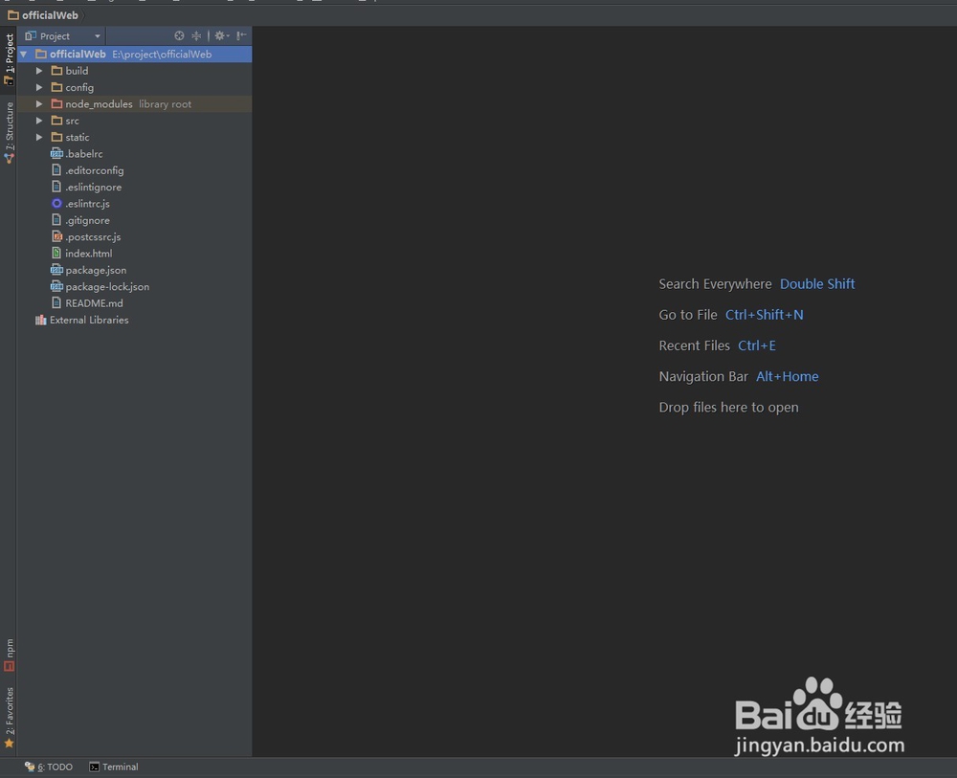Click the .babelrc JSON file icon

56,154
